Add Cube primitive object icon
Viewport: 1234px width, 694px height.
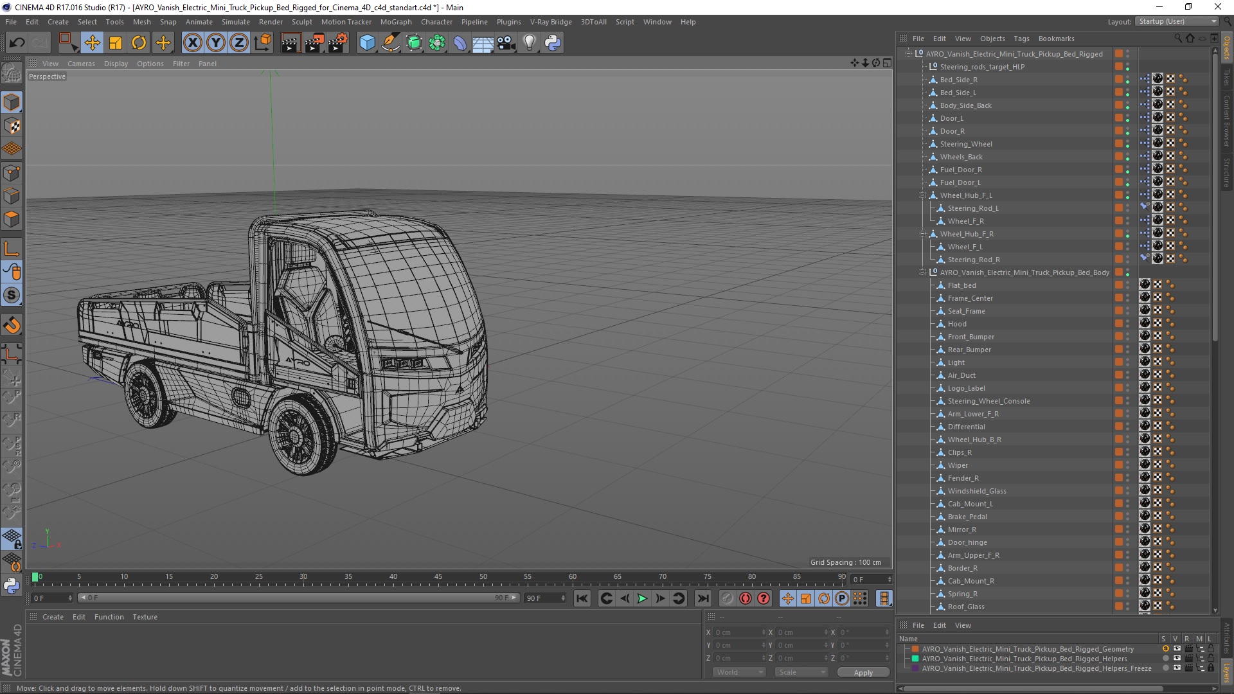pyautogui.click(x=367, y=43)
